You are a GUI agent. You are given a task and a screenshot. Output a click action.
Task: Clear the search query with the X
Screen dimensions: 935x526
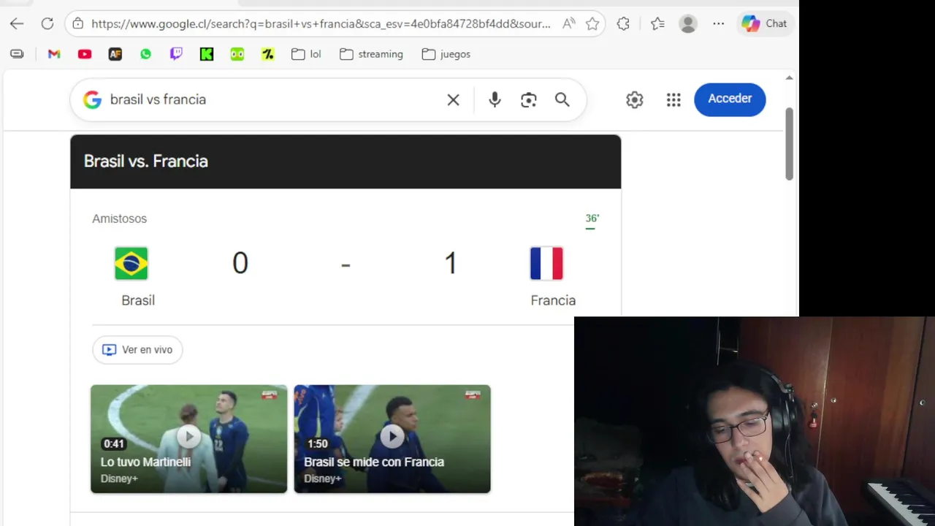[454, 99]
